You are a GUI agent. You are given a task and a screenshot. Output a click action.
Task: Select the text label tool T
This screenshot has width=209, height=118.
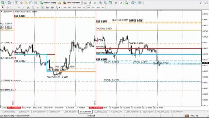43,8
